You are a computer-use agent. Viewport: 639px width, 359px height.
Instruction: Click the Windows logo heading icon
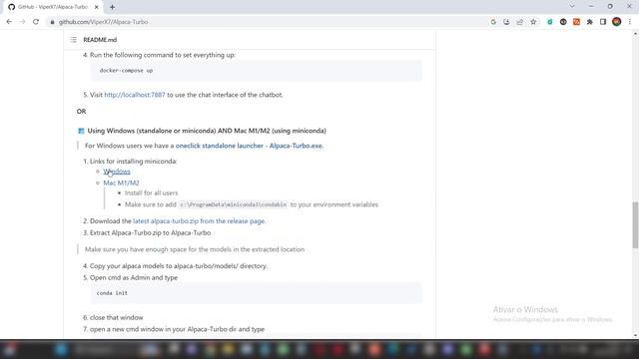coord(81,131)
